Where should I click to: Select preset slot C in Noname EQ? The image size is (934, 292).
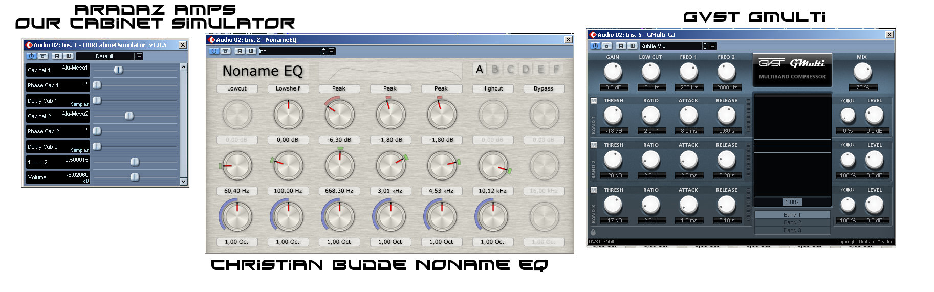510,69
